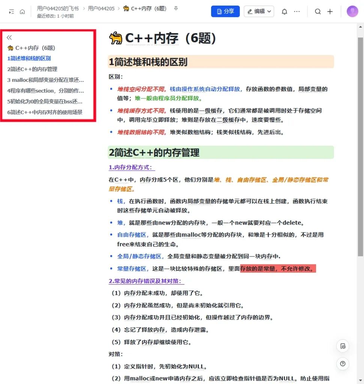Click green text 堆一般由程序员分配释放
This screenshot has width=364, height=384.
[168, 99]
